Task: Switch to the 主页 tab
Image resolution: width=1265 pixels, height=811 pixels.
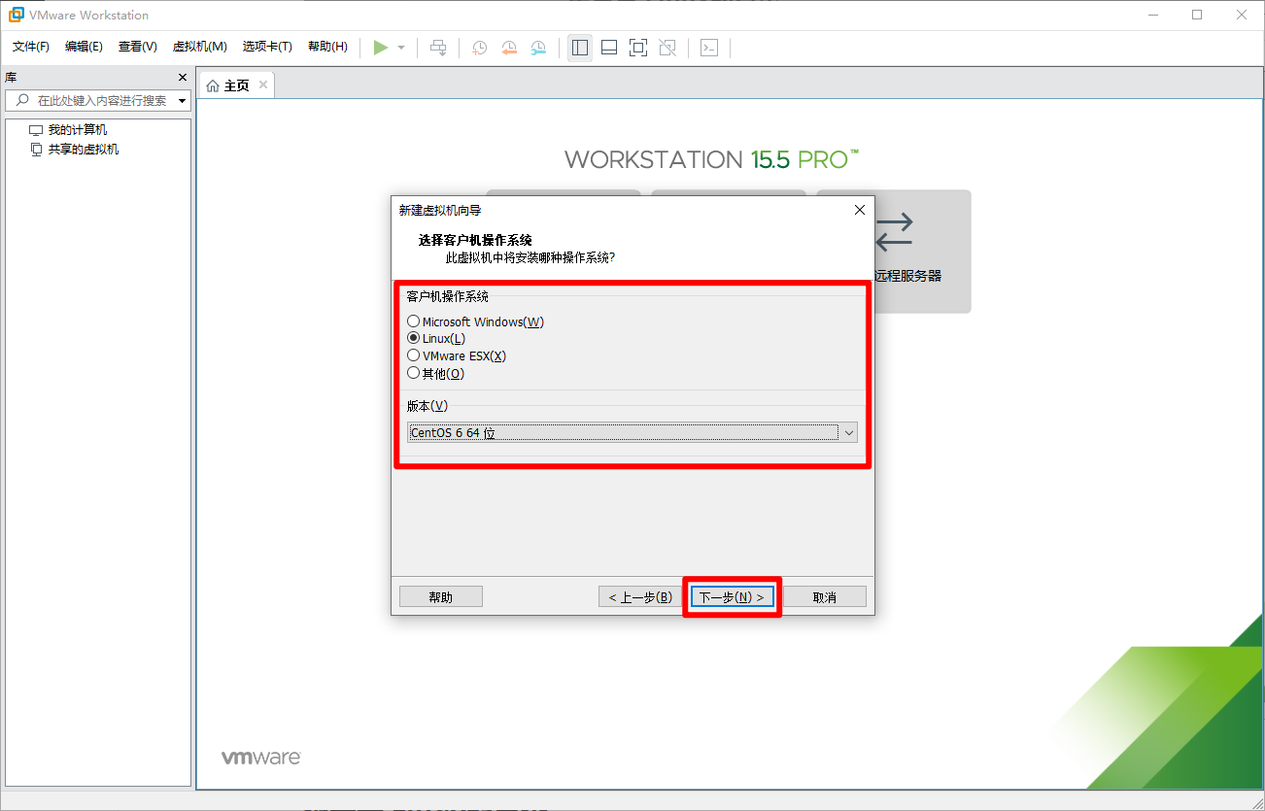Action: 236,85
